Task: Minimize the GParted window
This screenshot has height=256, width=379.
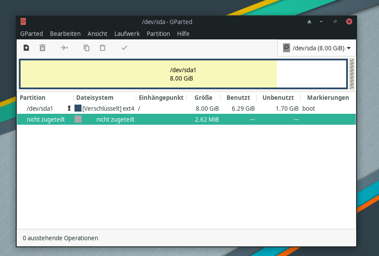Action: (x=321, y=22)
